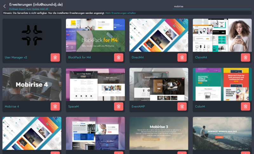Select the Mobirise 3 preview thumbnail
Viewport: 254px width, 154px height.
point(159,133)
